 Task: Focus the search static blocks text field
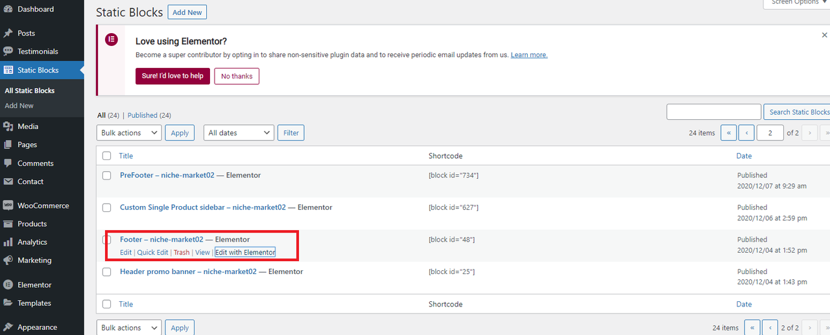(x=714, y=112)
